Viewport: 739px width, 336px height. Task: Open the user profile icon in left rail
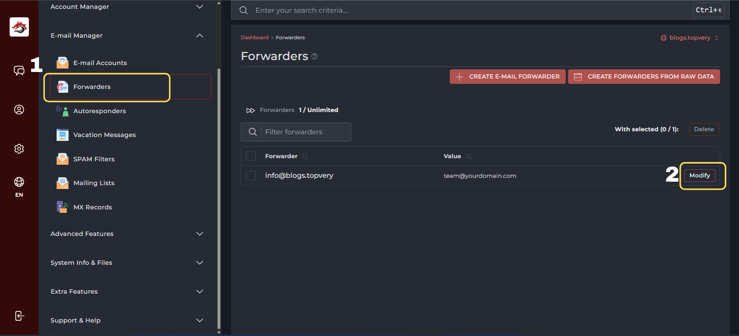(x=19, y=110)
